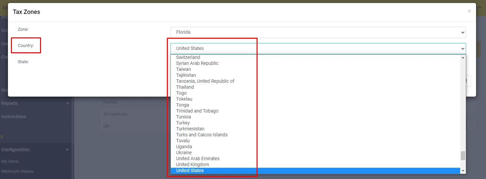Screen dimensions: 486x179
Task: Click the country list scrollbar thumb
Action: 463,156
